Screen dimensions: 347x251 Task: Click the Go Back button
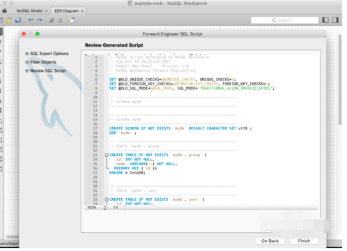point(270,241)
